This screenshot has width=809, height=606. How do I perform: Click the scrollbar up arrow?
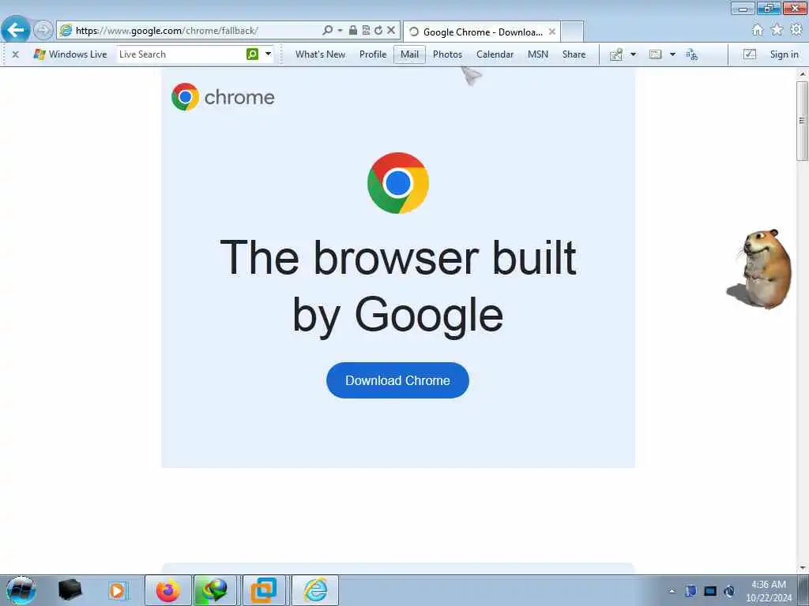coord(803,73)
